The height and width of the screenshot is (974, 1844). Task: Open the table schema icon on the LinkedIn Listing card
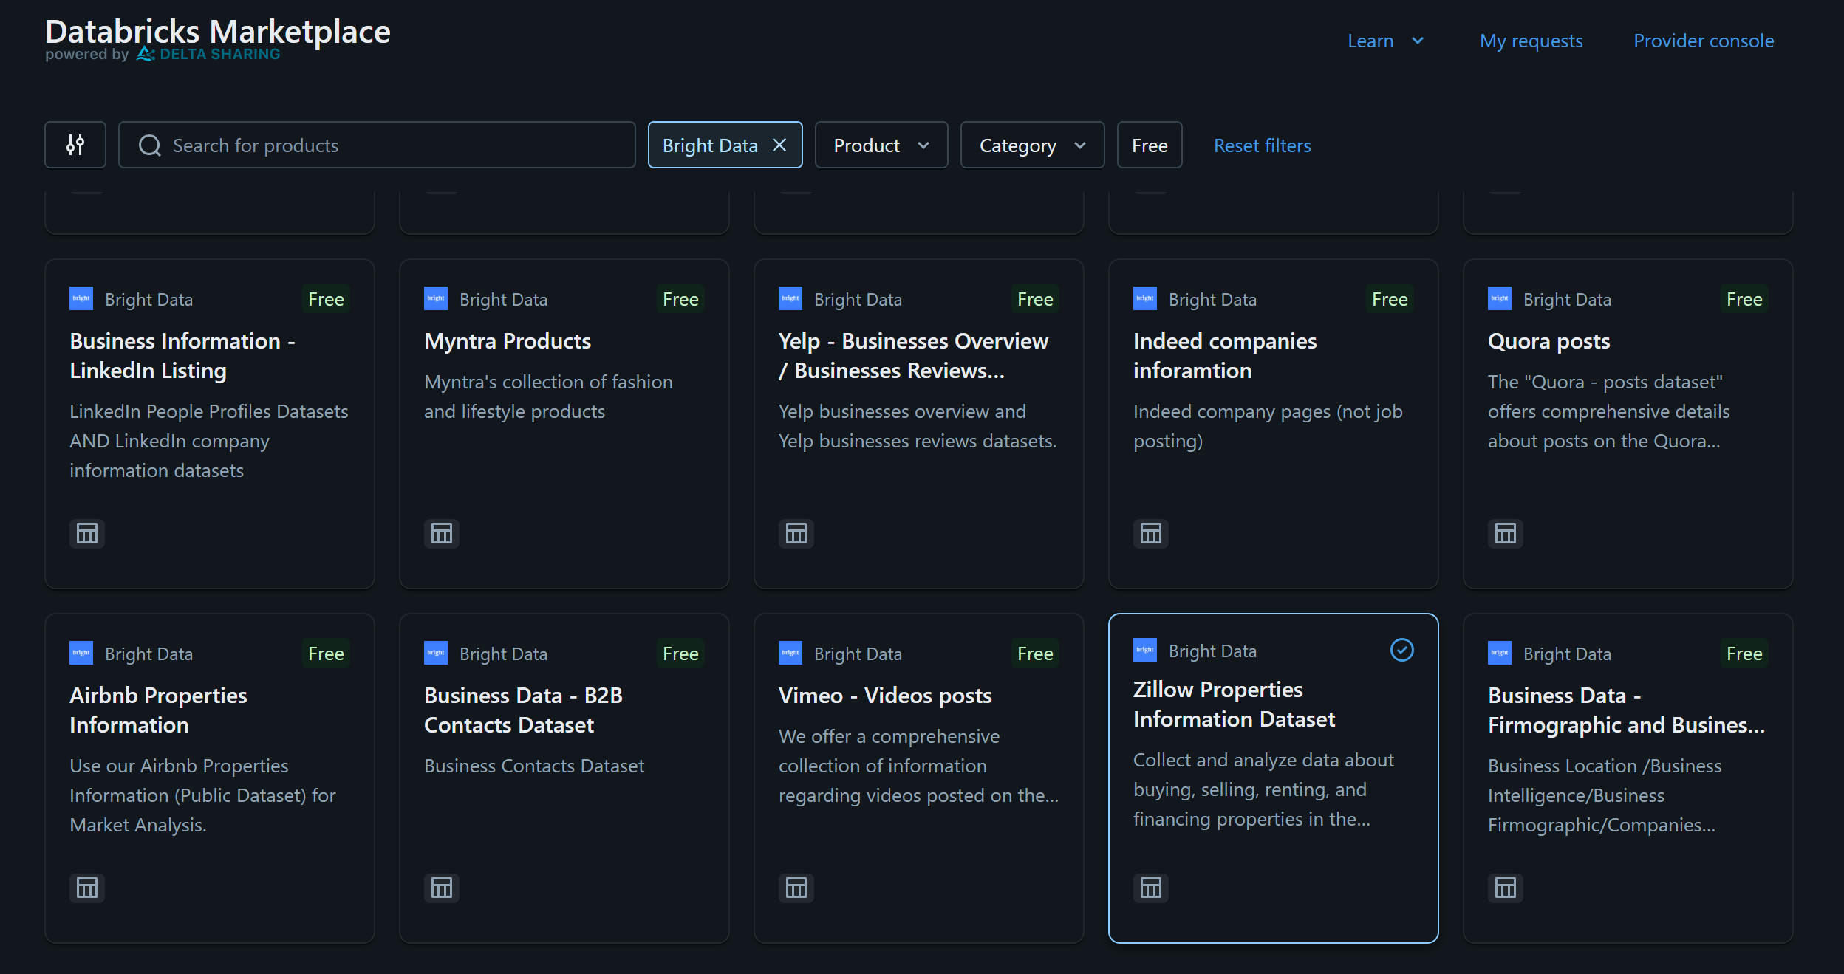click(86, 533)
